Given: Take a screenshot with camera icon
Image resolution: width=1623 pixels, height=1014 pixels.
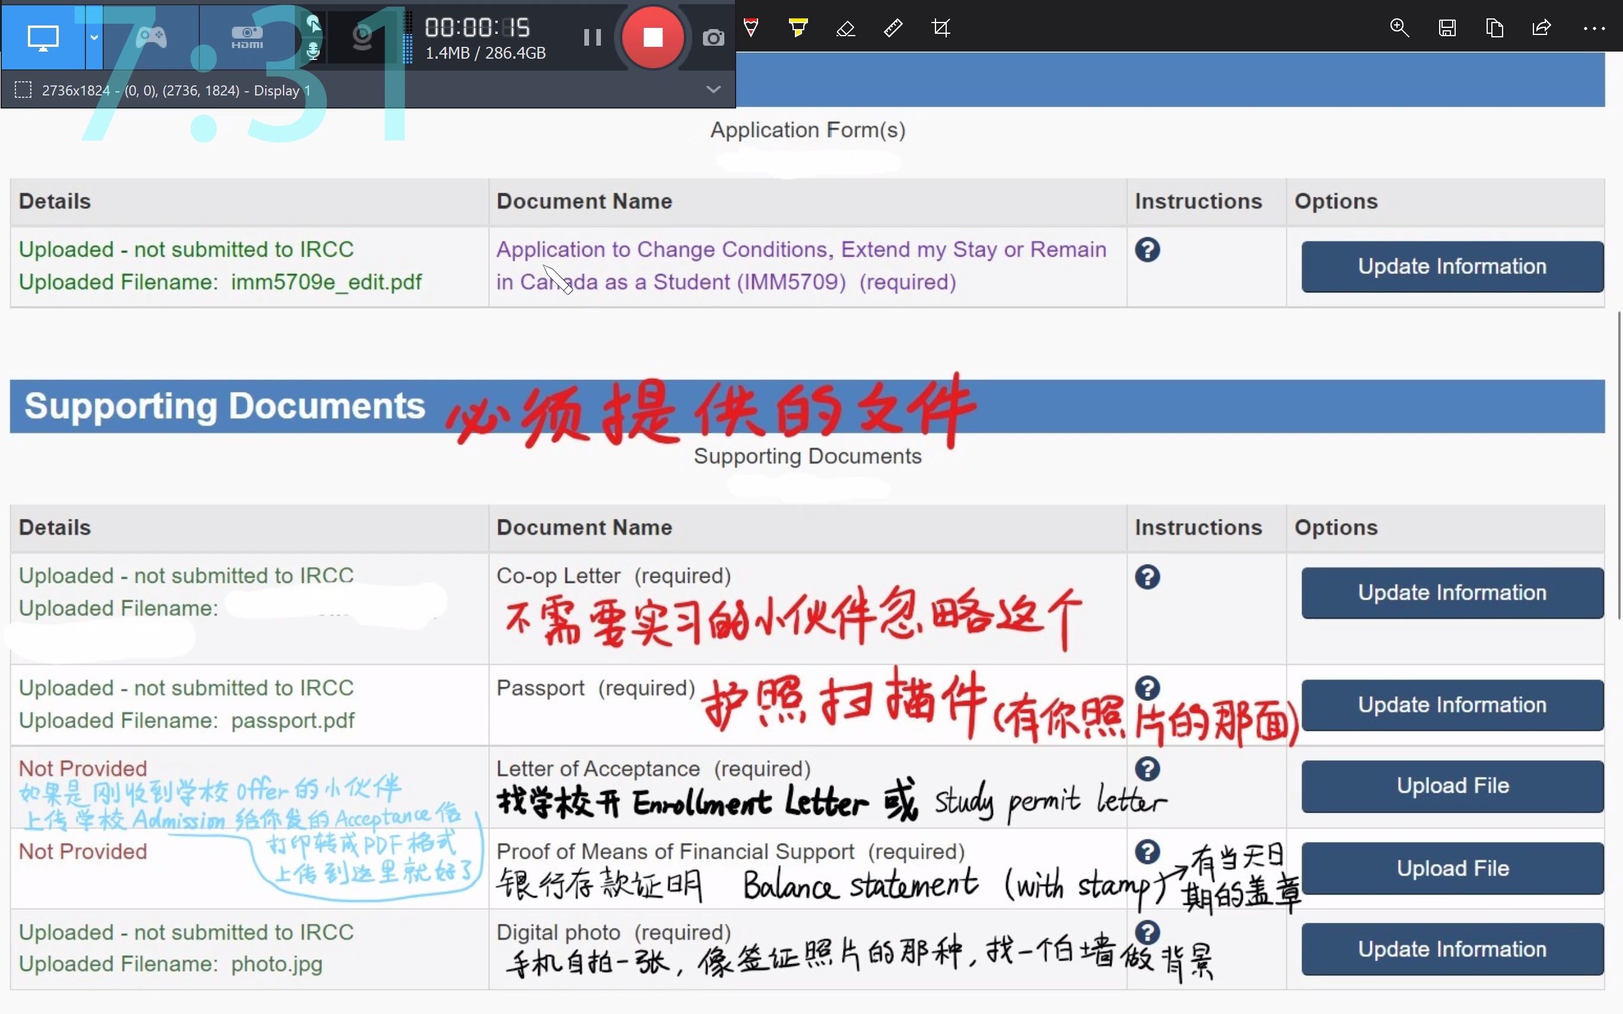Looking at the screenshot, I should pos(713,37).
